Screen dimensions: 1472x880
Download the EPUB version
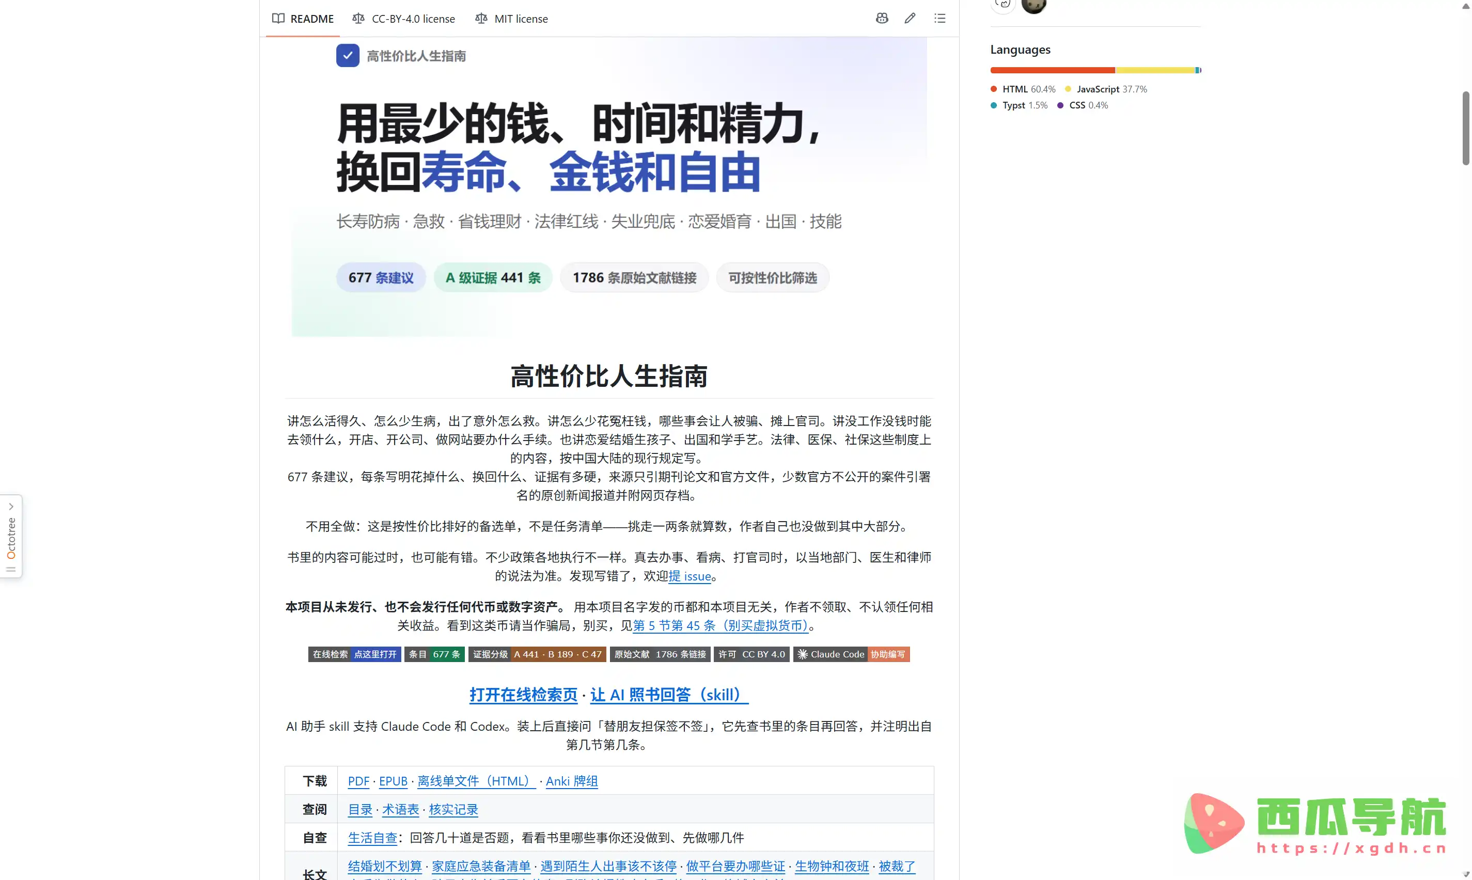click(x=393, y=781)
